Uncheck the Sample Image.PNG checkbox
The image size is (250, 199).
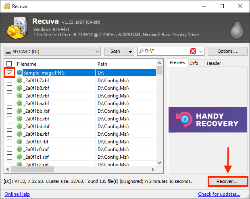click(9, 73)
